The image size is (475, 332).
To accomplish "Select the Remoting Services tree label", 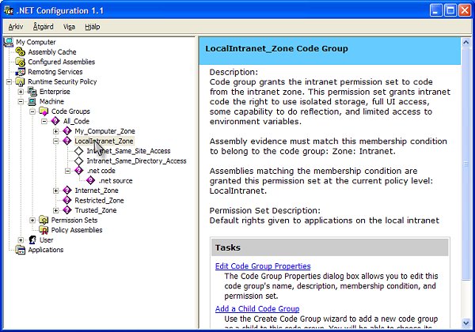I will [x=55, y=72].
